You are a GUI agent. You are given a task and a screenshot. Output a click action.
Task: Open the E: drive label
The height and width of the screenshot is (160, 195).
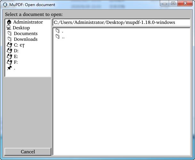coord(16,56)
